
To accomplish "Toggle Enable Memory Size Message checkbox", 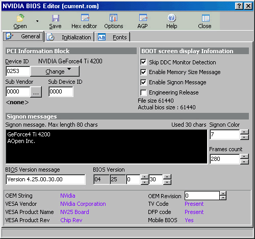I will pos(143,72).
